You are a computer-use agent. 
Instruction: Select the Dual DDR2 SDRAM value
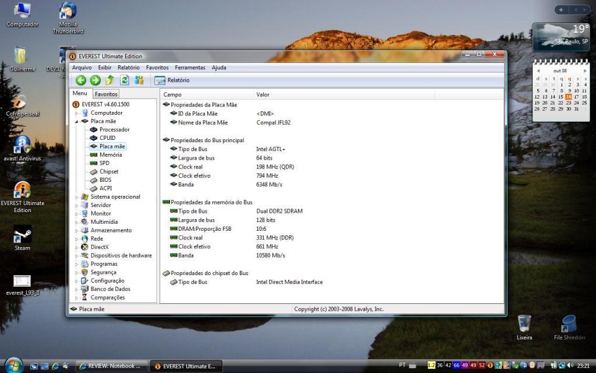coord(279,211)
